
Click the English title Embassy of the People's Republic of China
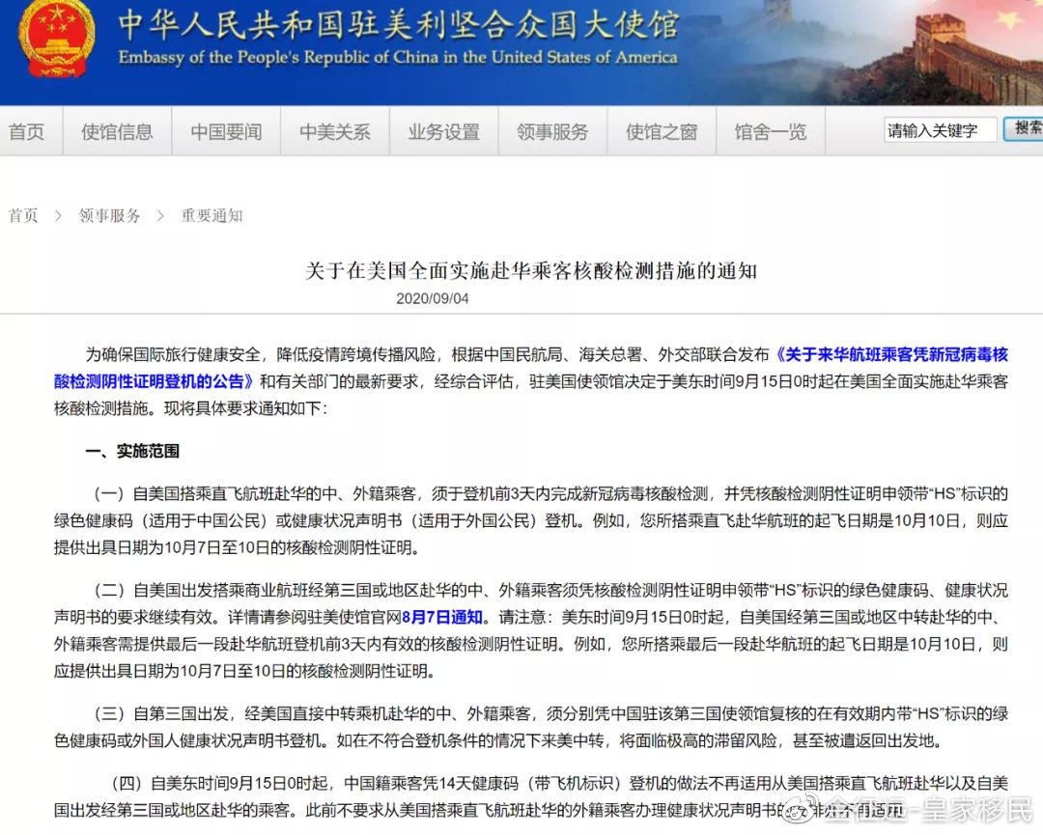coord(399,57)
